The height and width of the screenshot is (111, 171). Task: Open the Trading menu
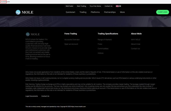point(83,12)
